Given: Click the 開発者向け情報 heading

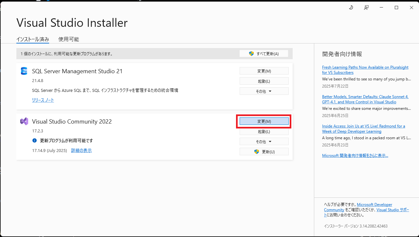Looking at the screenshot, I should coord(342,54).
